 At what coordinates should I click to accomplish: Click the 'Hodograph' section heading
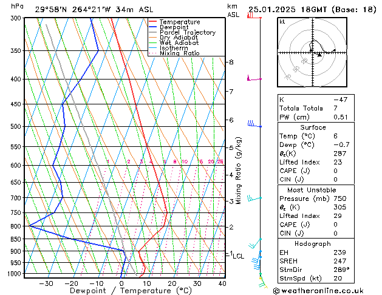pyautogui.click(x=313, y=244)
